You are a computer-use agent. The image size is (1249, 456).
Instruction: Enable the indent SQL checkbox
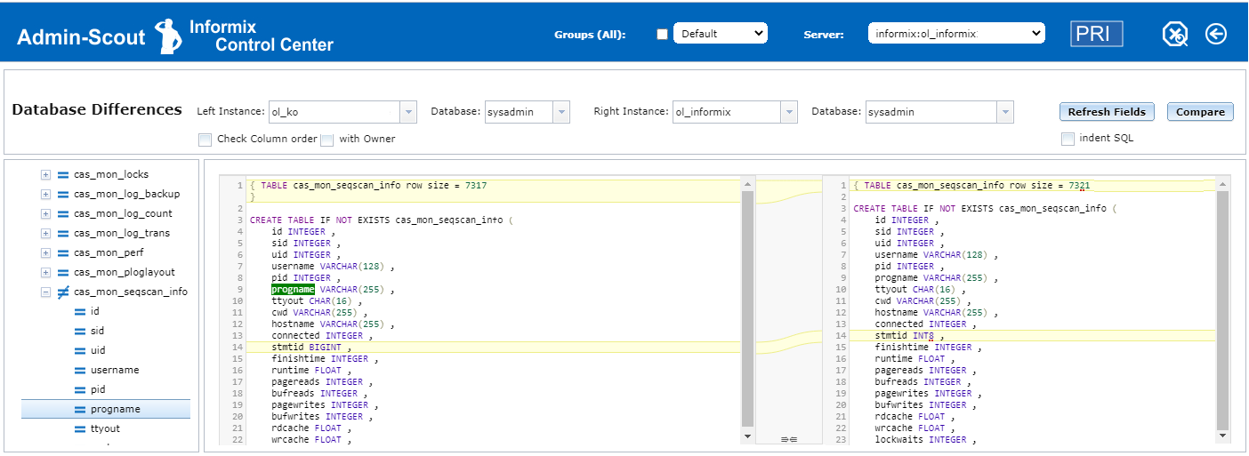[1068, 138]
